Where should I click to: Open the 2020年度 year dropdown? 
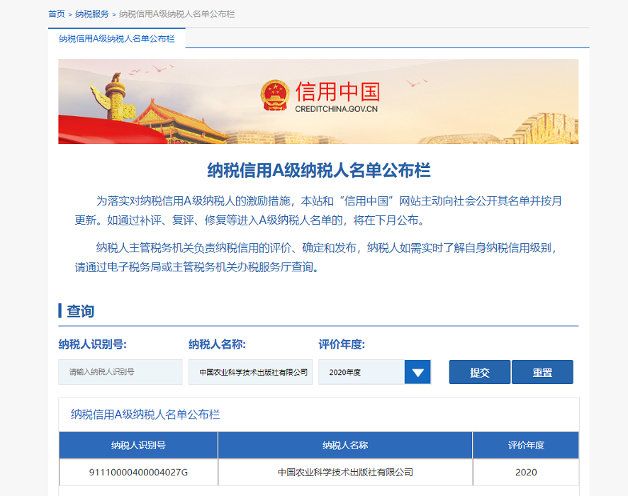361,372
